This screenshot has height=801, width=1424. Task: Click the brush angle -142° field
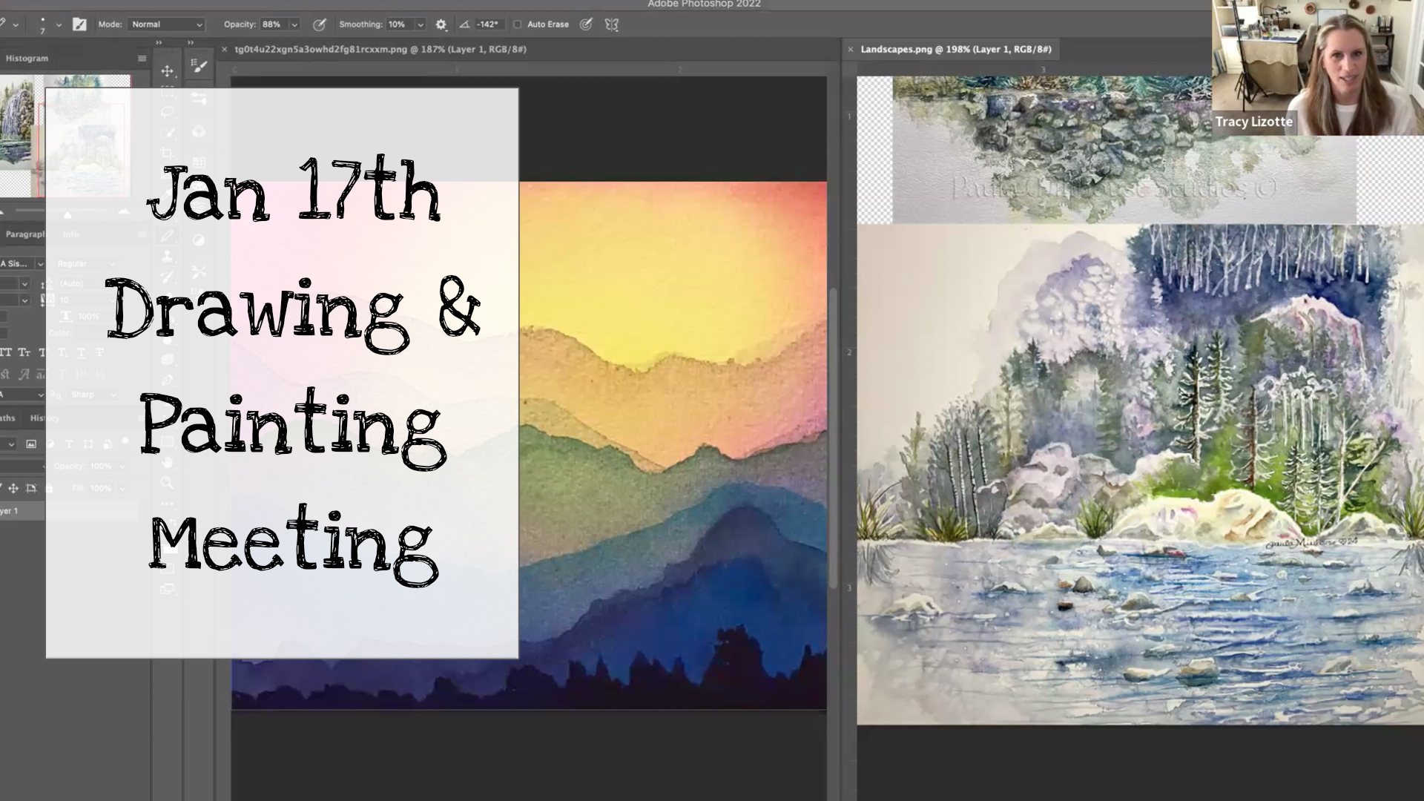click(x=488, y=24)
